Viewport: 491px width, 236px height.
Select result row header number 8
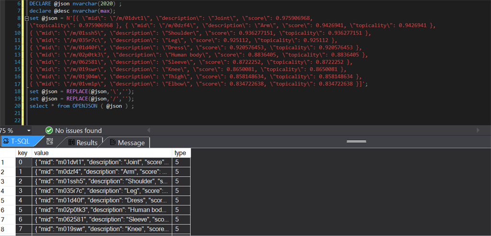pos(8,229)
